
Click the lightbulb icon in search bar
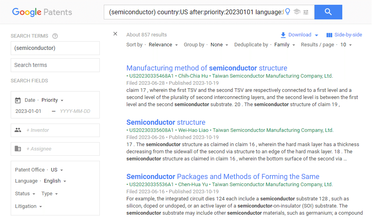click(x=288, y=11)
